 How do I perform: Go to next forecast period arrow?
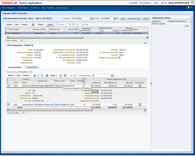117,18
